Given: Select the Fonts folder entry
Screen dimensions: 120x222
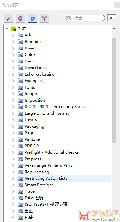Looking at the screenshot, I should pyautogui.click(x=30, y=87).
